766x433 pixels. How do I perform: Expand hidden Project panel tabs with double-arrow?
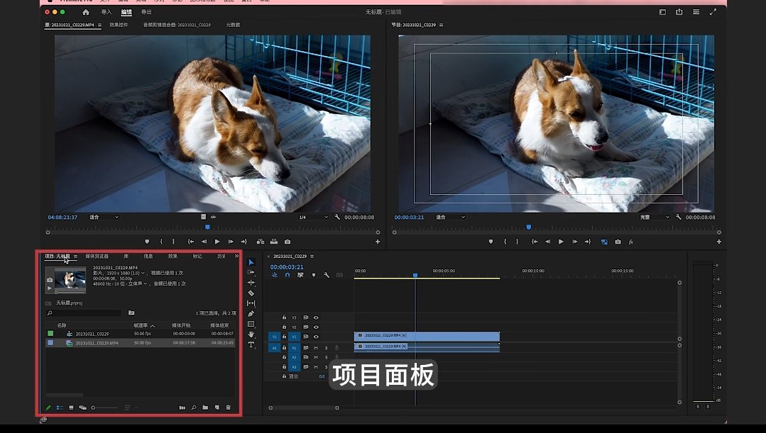(236, 256)
